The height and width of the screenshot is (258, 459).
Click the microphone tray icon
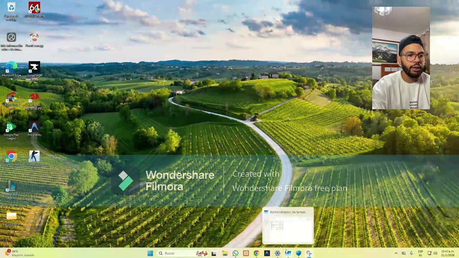pos(411,253)
